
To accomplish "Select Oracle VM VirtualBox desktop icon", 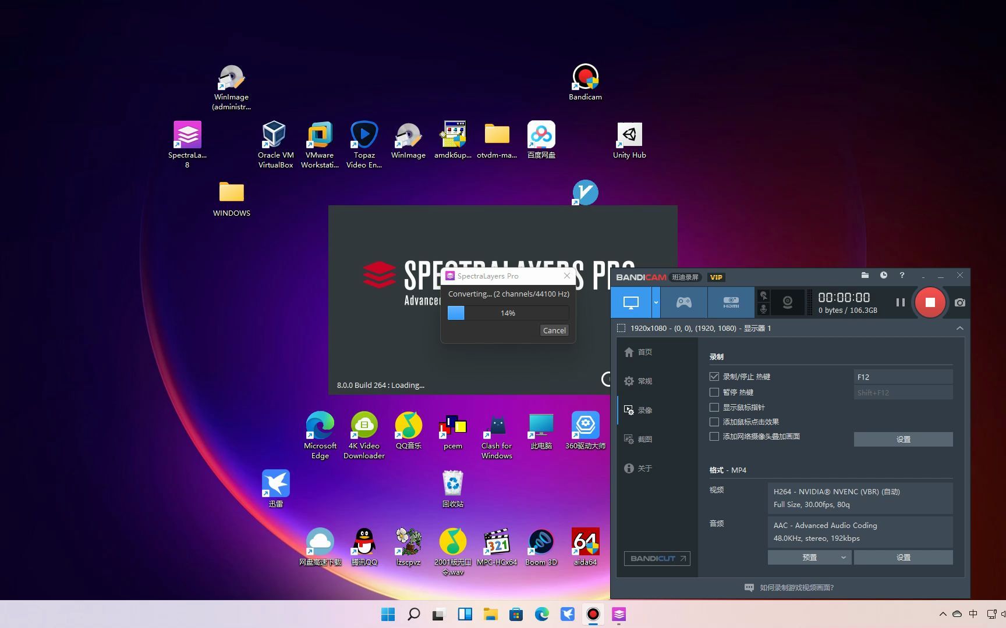I will pyautogui.click(x=275, y=145).
